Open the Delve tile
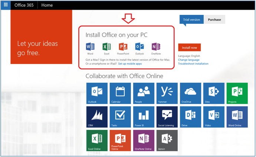 coord(191,117)
